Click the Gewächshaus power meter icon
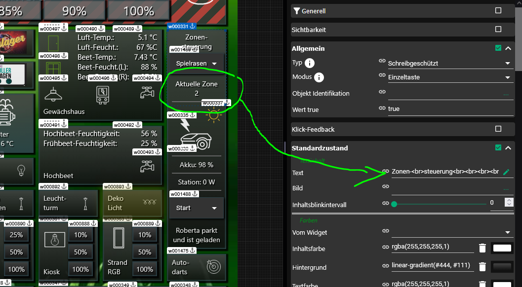522x287 pixels. 103,95
